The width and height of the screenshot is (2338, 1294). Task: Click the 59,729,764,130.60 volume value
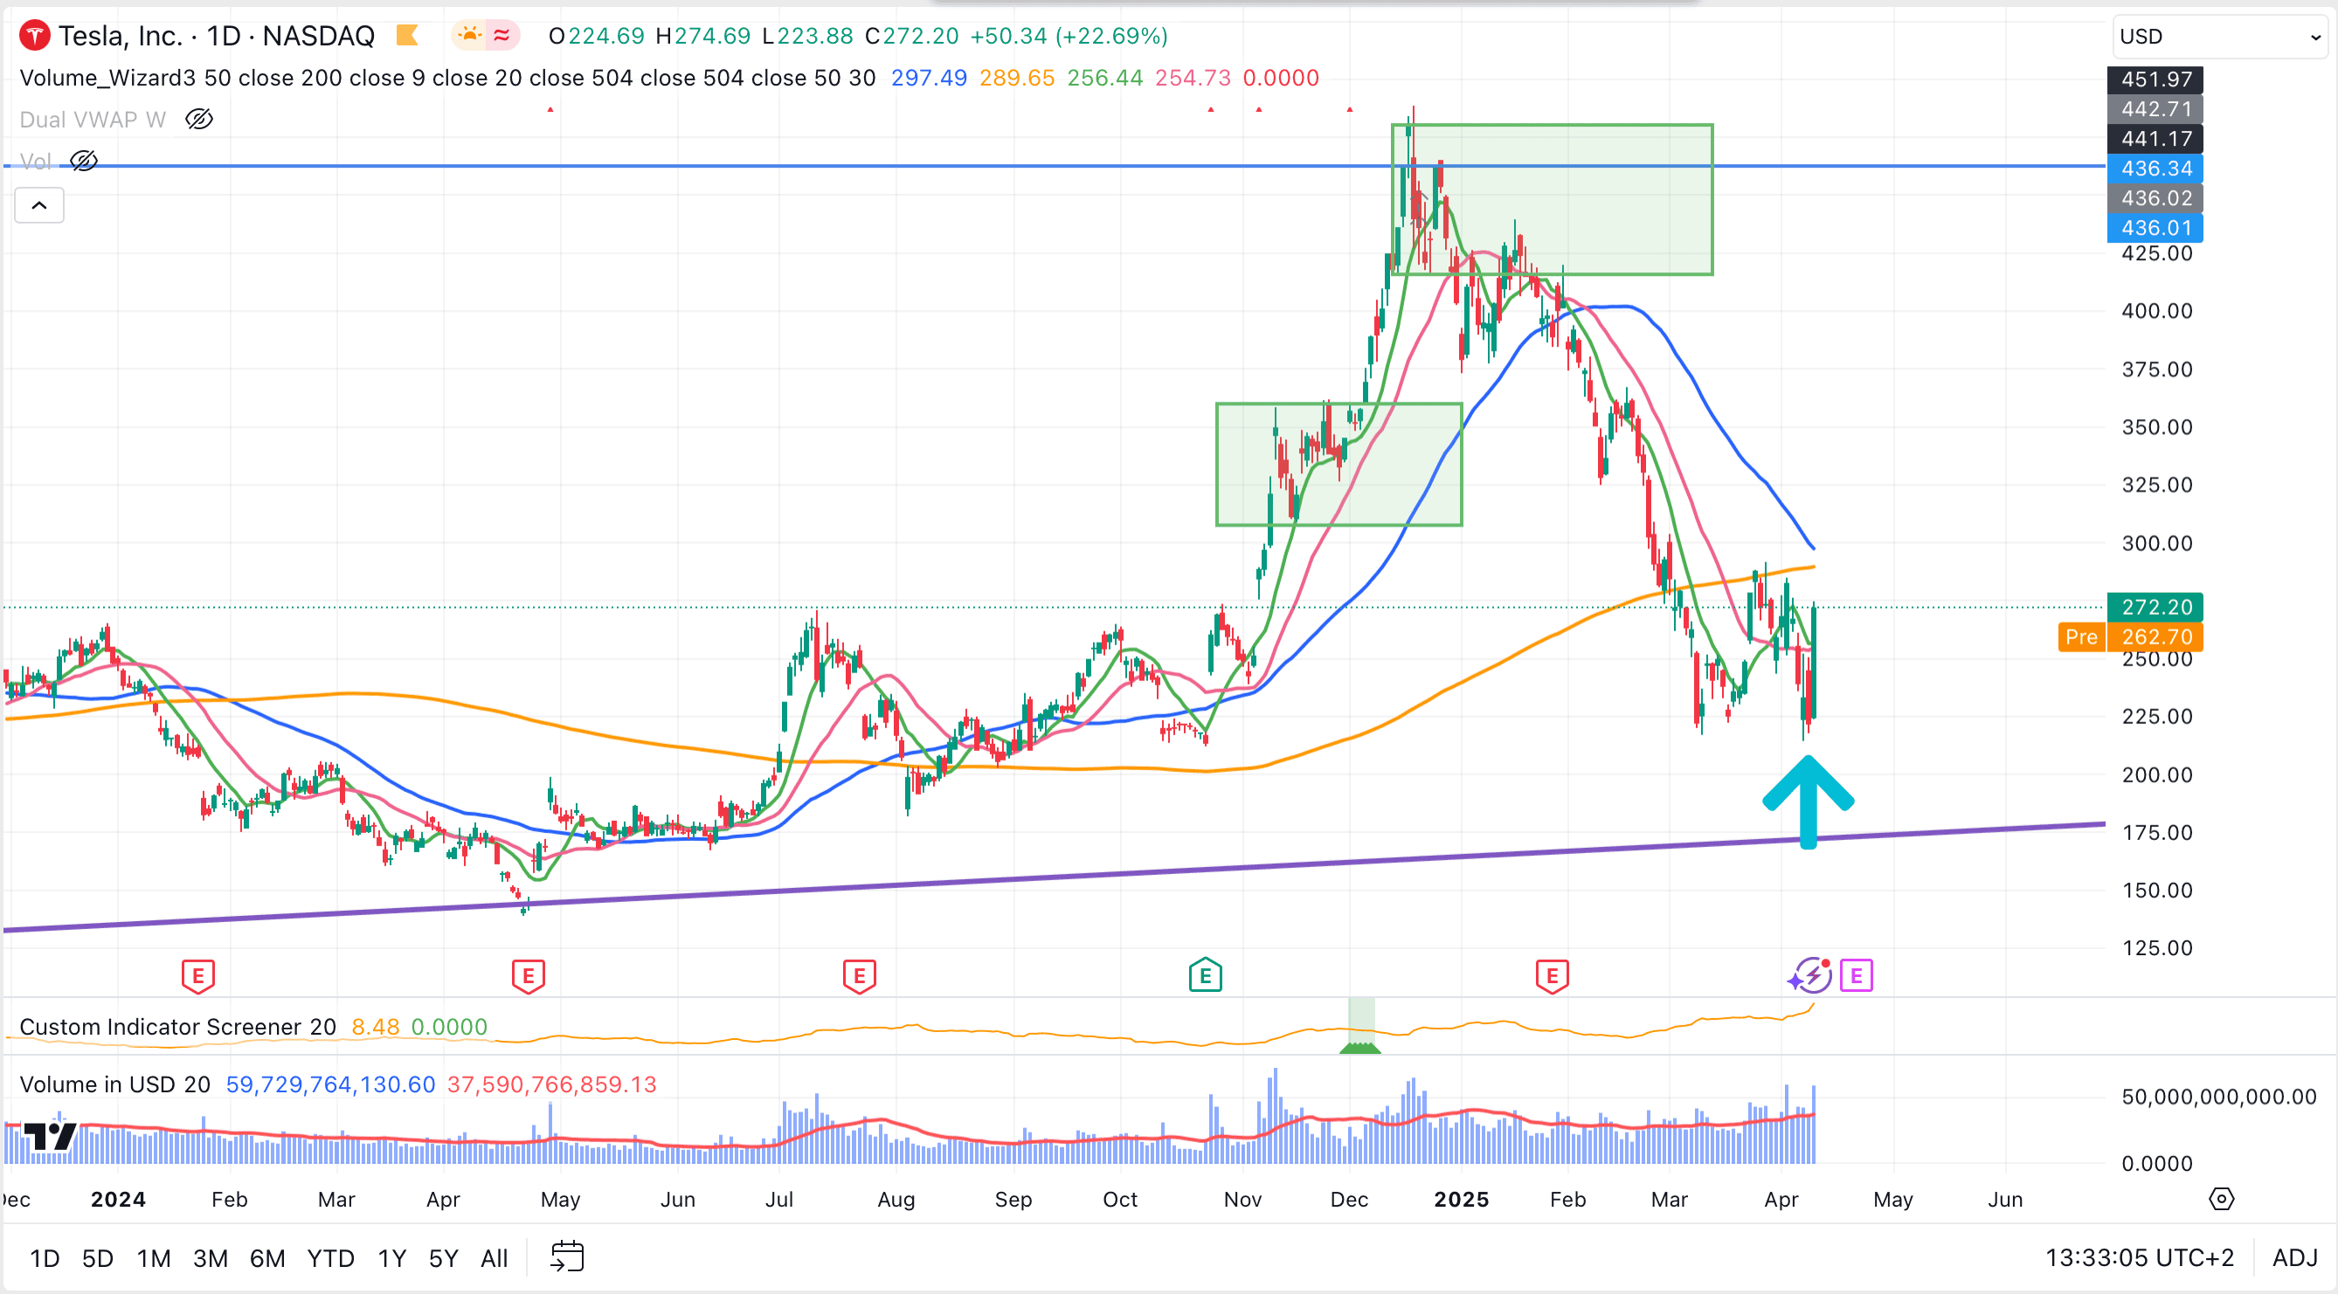pyautogui.click(x=330, y=1084)
